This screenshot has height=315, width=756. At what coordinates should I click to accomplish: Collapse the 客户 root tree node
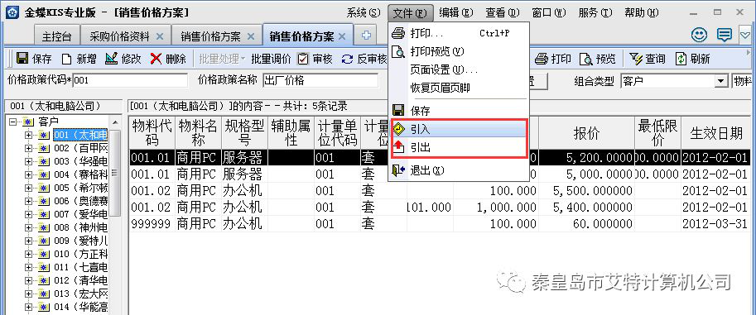(12, 122)
